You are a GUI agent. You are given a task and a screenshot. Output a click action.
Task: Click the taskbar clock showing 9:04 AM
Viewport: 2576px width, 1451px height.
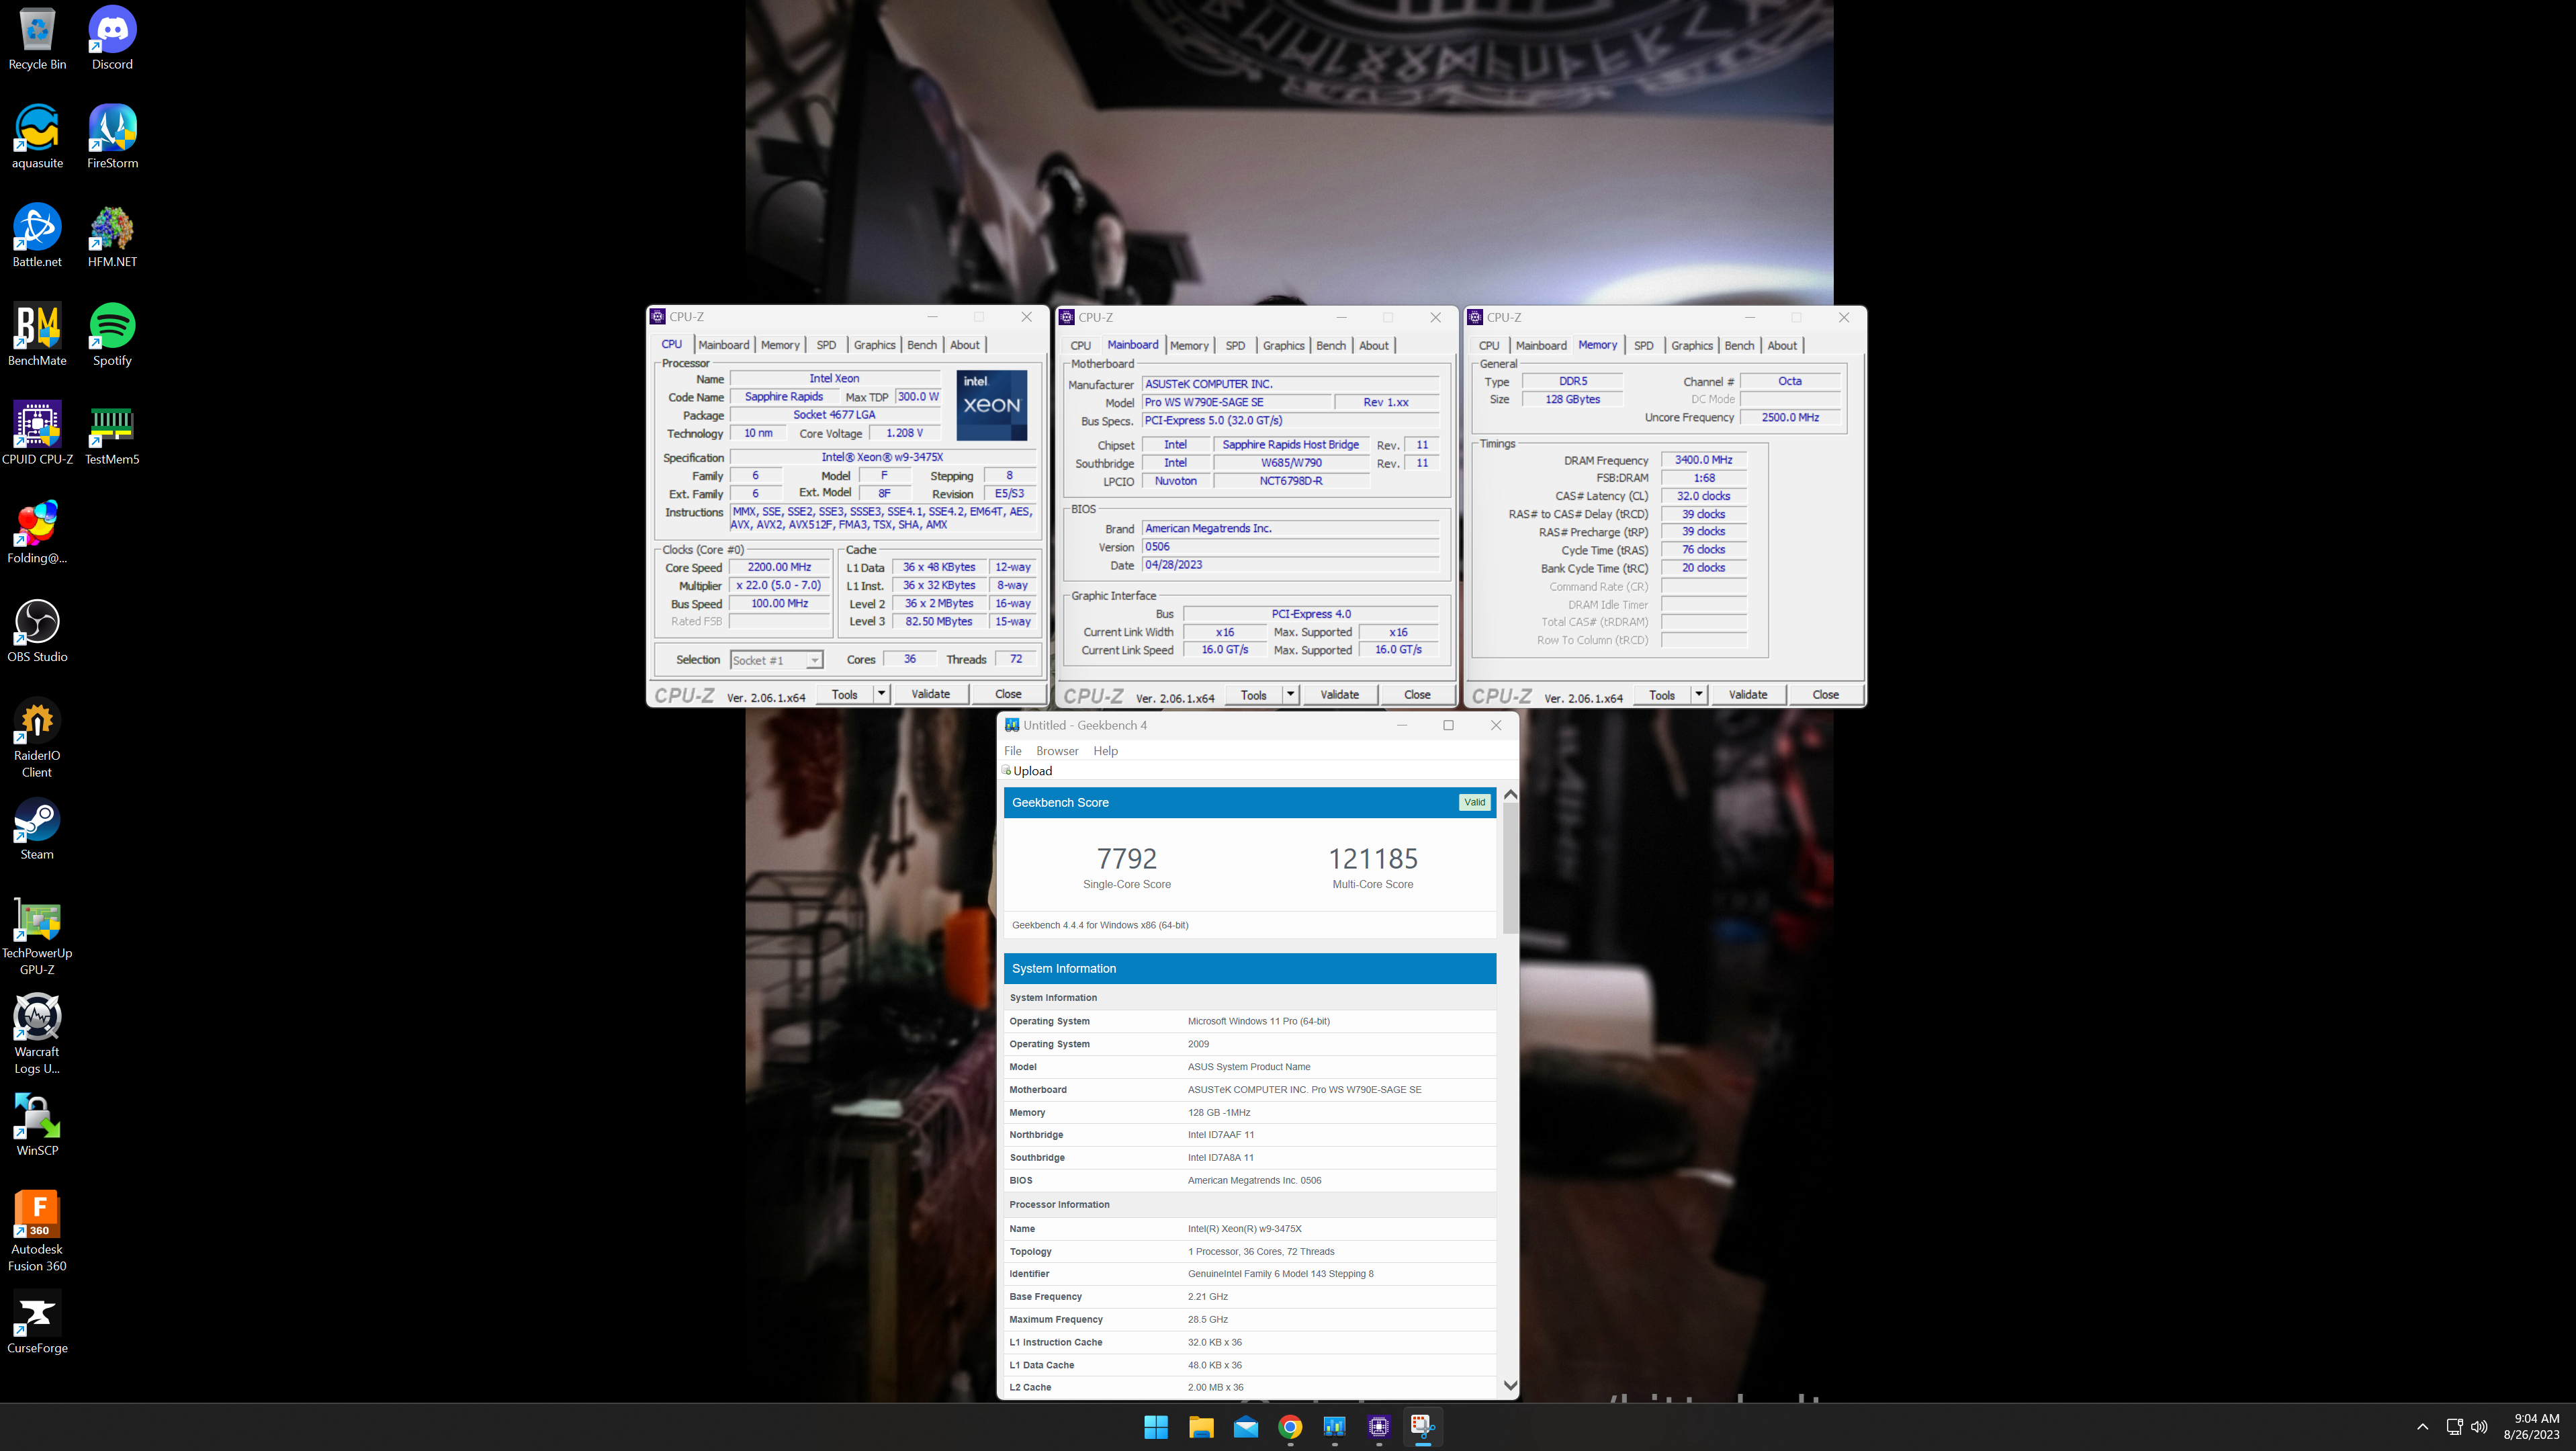(2531, 1427)
